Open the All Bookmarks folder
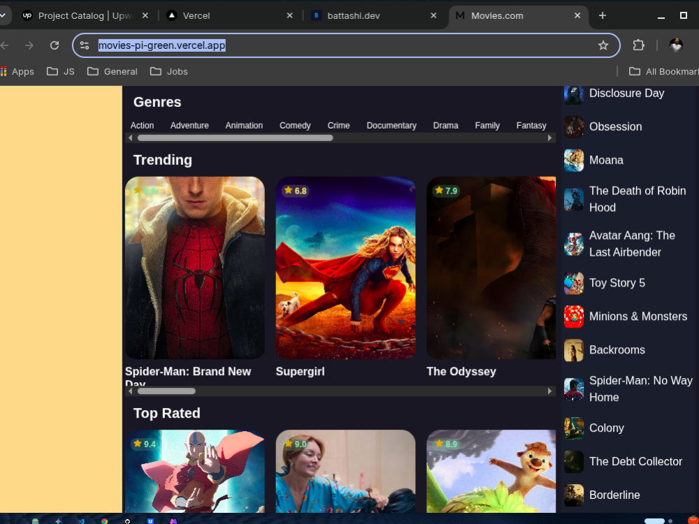The height and width of the screenshot is (524, 699). click(664, 71)
